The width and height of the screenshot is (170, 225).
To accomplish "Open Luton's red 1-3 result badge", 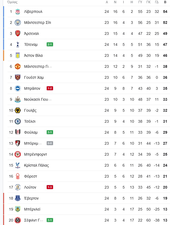I will pos(50,187).
